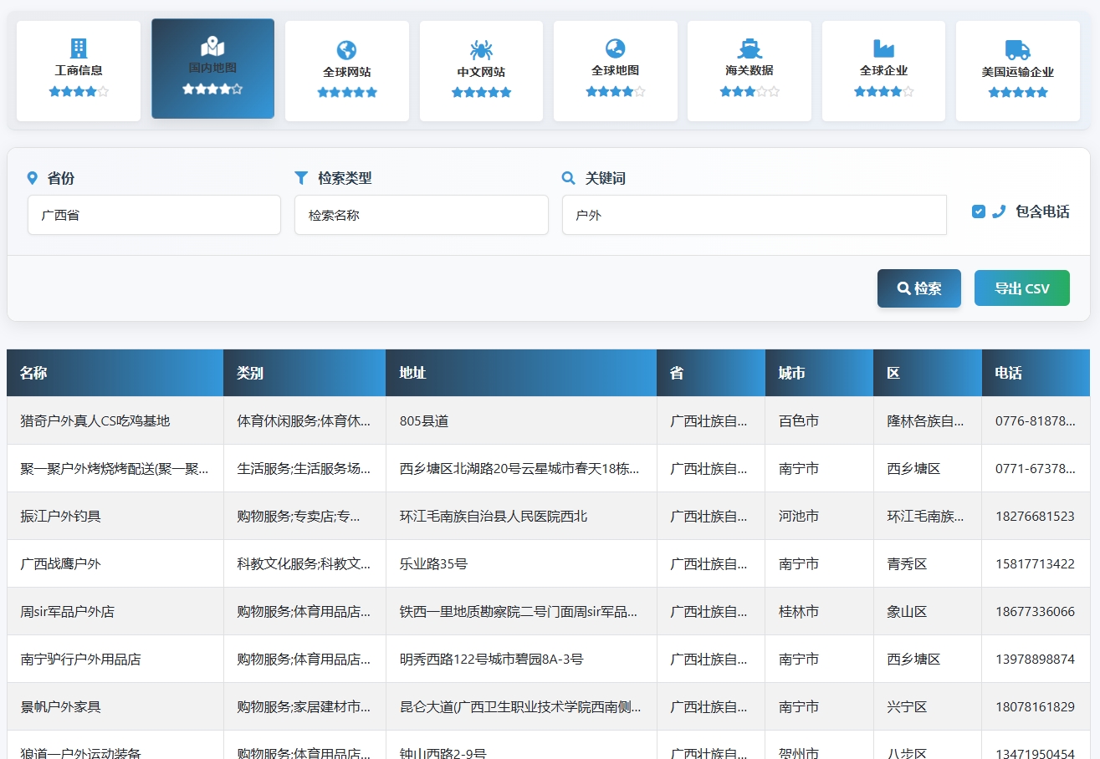
Task: Click the phone icon beside 包含电话
Action: (998, 211)
